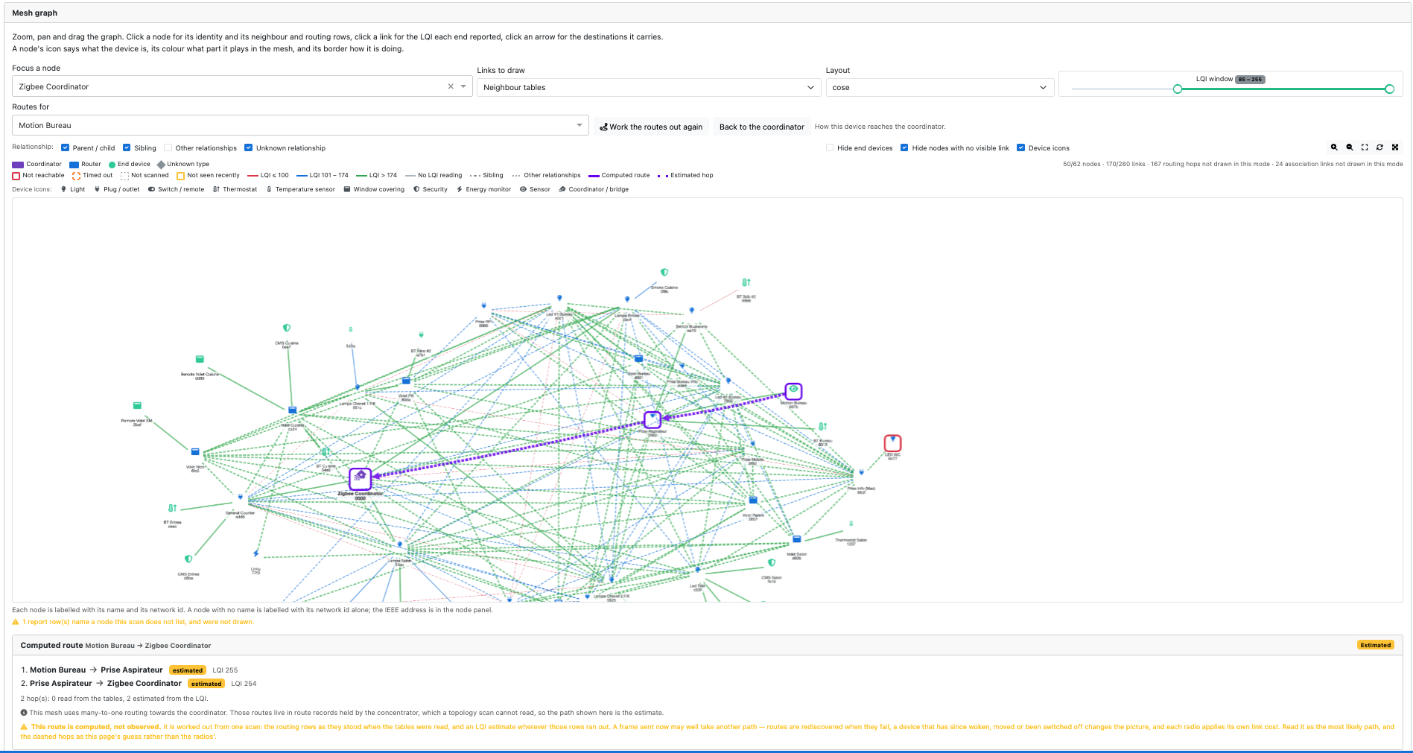
Task: Refresh the graph with circular arrows icon
Action: (x=1379, y=147)
